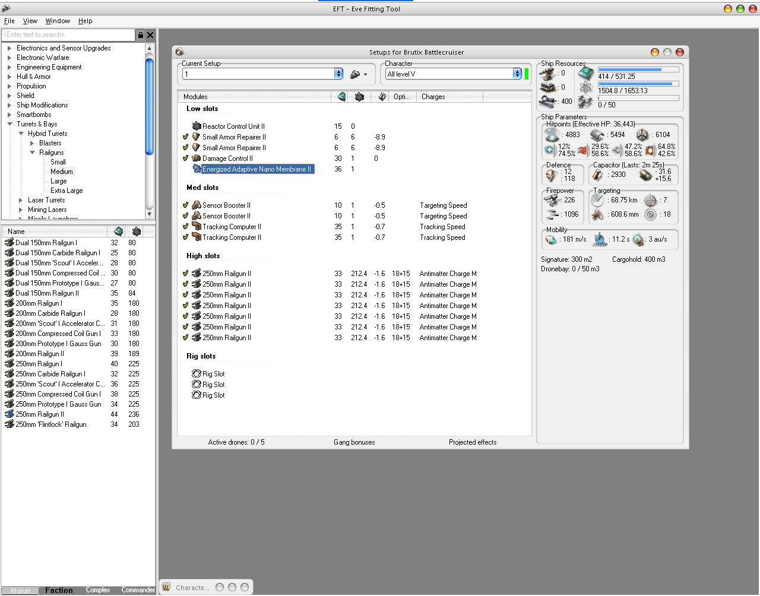The height and width of the screenshot is (596, 760).
Task: Toggle the Damage Control II active checkmark
Action: [186, 158]
